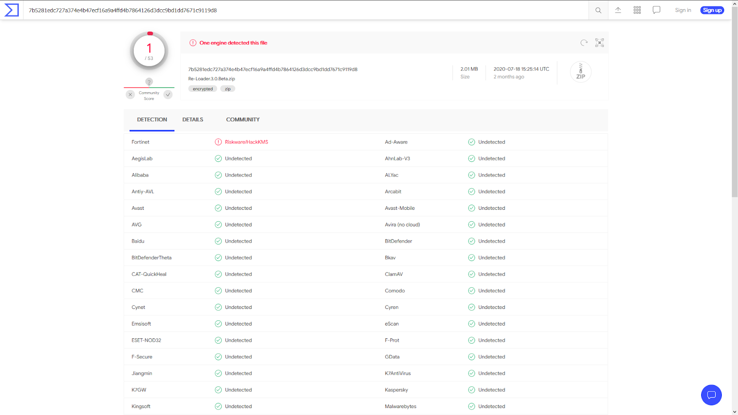Viewport: 738px width, 415px height.
Task: Click the Avast-Mobile engine name
Action: pyautogui.click(x=399, y=208)
